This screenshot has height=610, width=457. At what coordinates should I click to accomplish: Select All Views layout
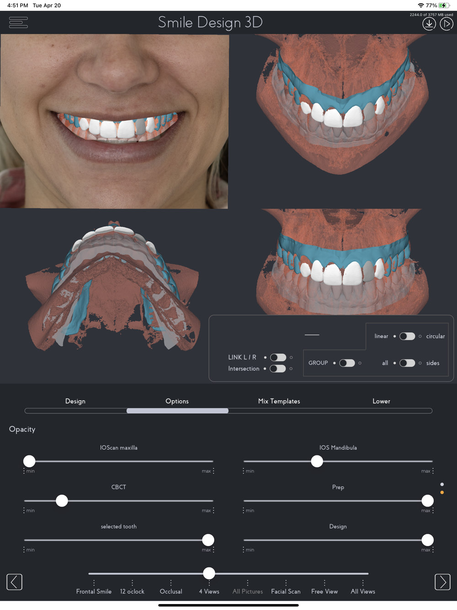click(363, 591)
